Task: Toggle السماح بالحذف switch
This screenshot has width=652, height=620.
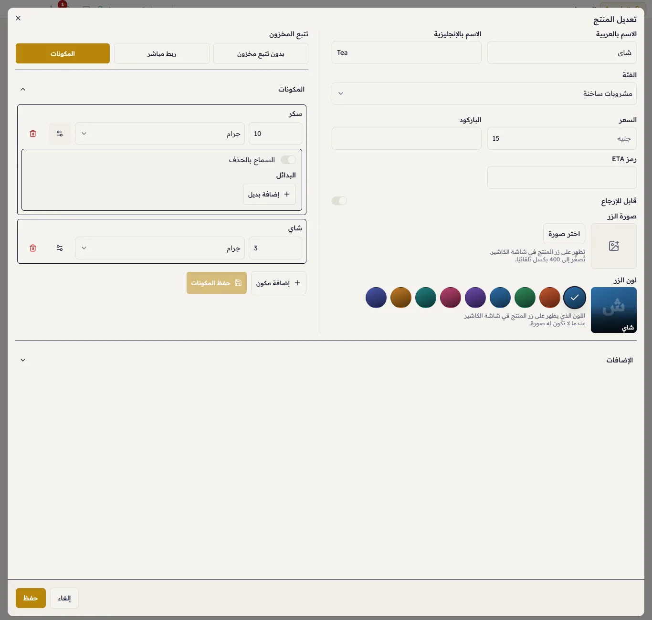Action: click(x=288, y=160)
